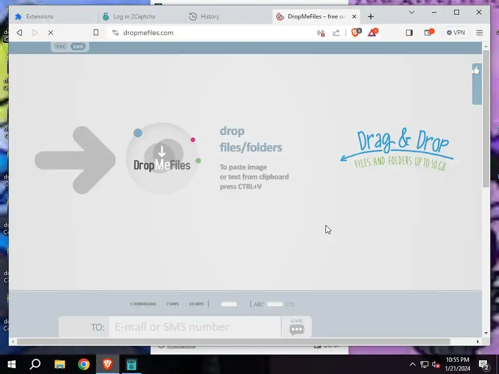
Task: Open the Windows Start menu
Action: pos(12,364)
